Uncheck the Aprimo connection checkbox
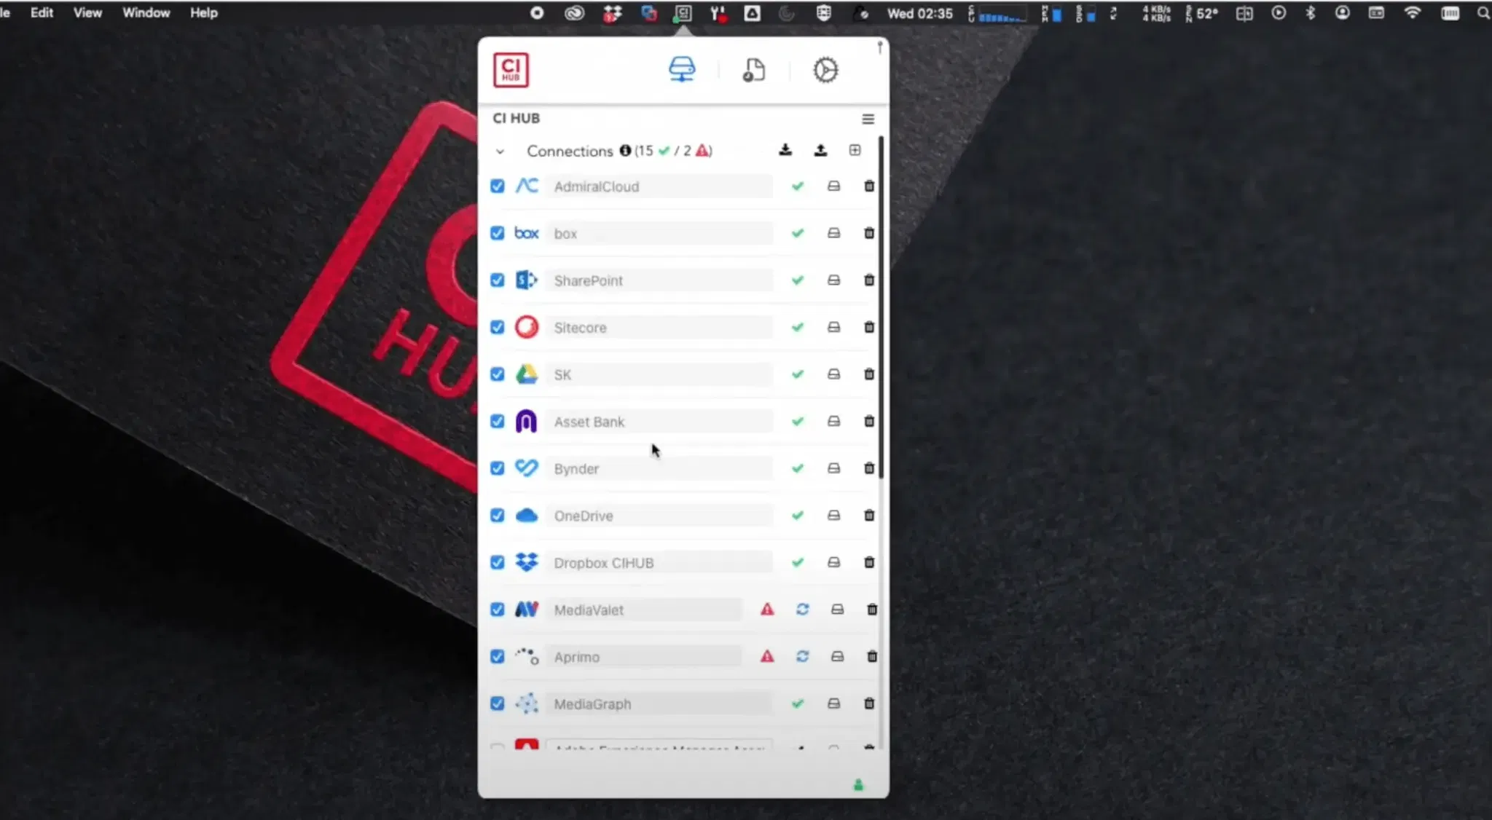Viewport: 1492px width, 820px height. (x=498, y=657)
